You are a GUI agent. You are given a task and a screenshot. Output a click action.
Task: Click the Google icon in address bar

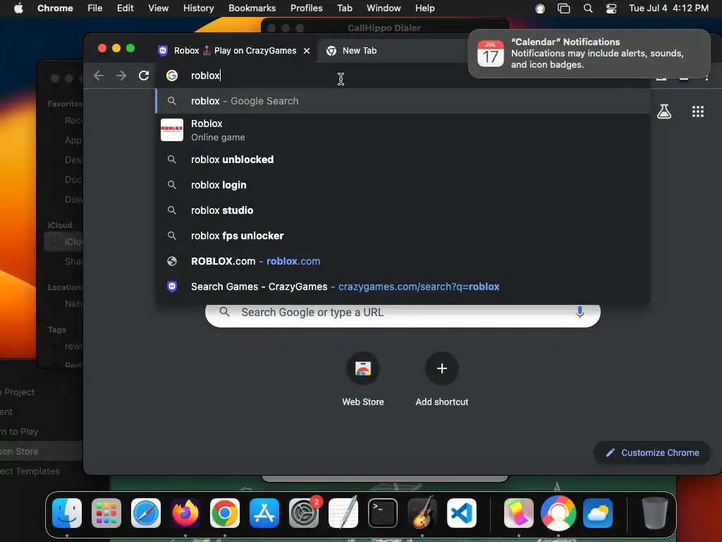point(172,76)
